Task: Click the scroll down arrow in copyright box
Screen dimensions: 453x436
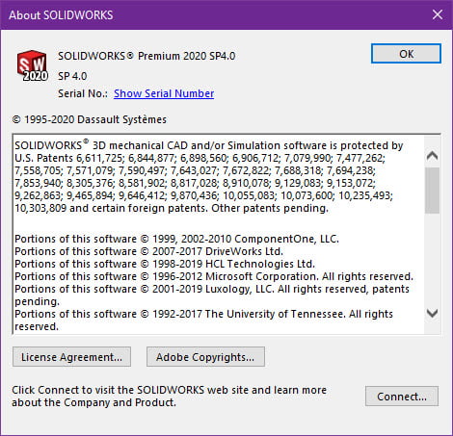Action: [x=433, y=313]
